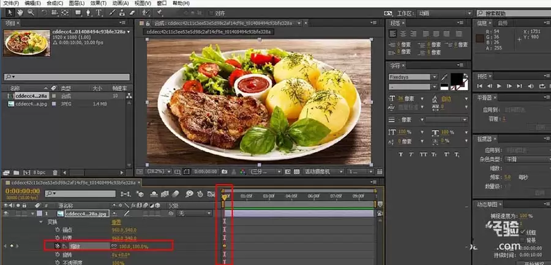Play the preview with play button
This screenshot has height=265, width=551.
click(x=499, y=86)
